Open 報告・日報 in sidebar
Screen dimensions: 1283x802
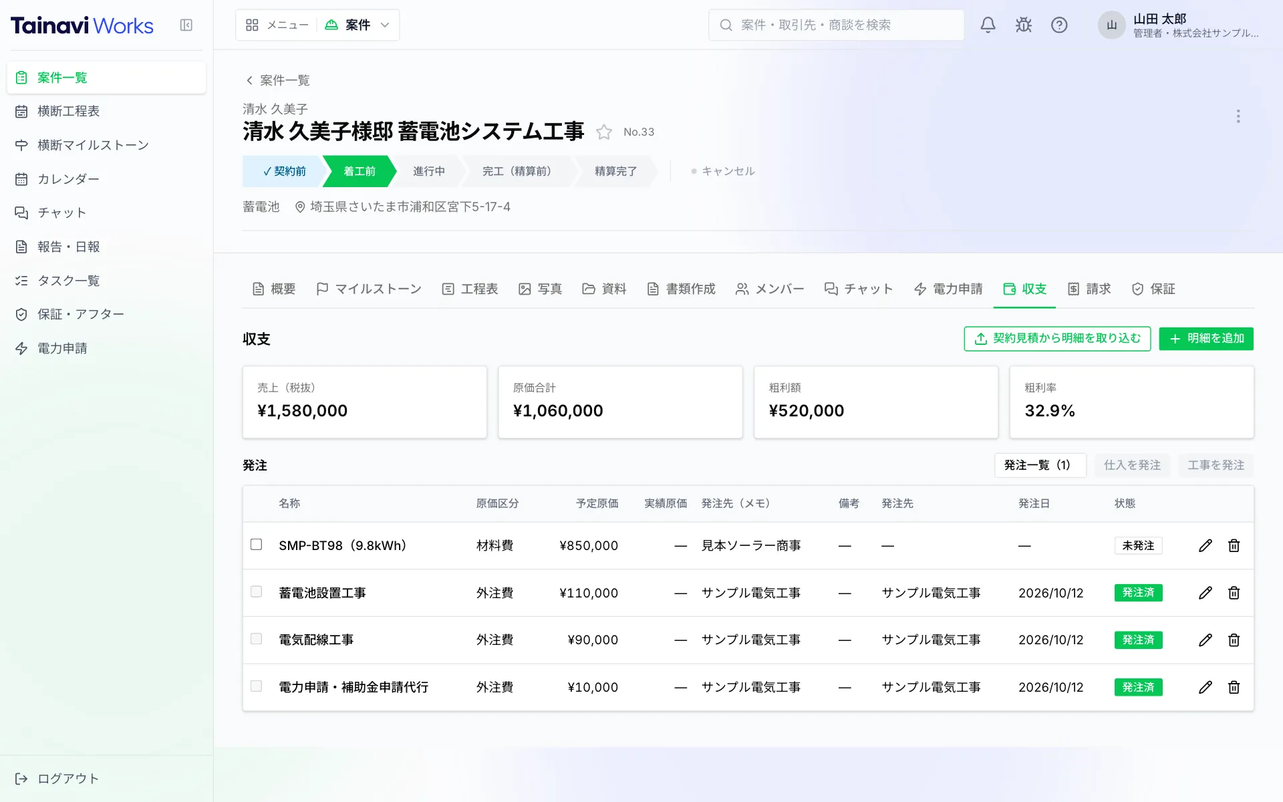point(106,247)
